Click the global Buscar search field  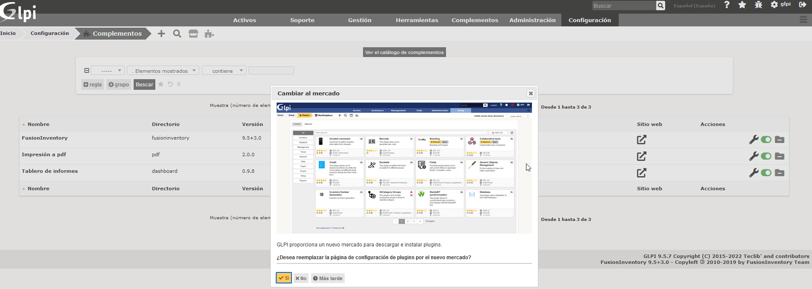[624, 6]
